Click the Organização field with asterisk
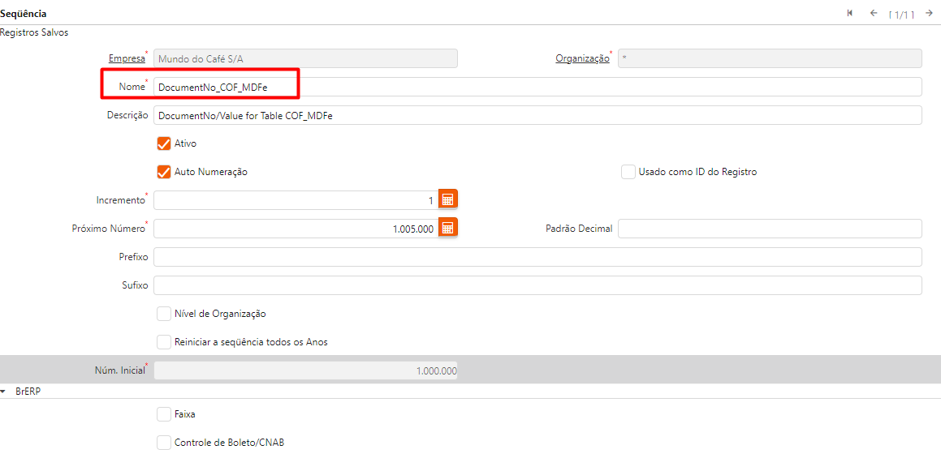 click(x=770, y=58)
